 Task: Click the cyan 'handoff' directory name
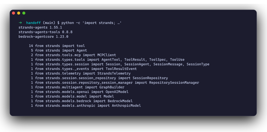(x=34, y=23)
